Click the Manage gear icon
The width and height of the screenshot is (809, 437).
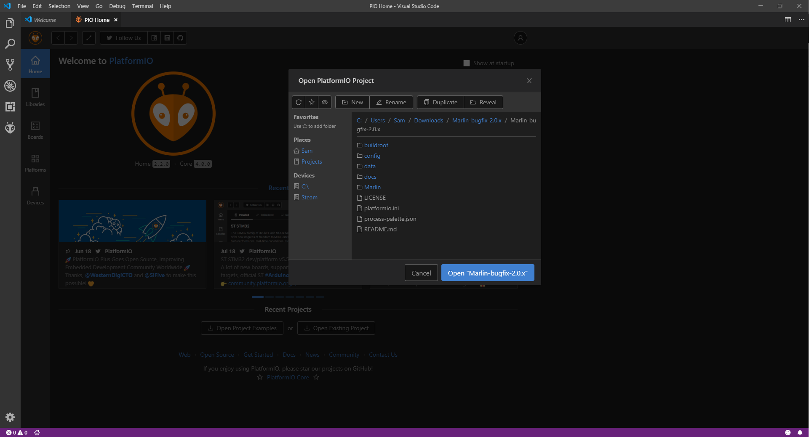point(10,417)
